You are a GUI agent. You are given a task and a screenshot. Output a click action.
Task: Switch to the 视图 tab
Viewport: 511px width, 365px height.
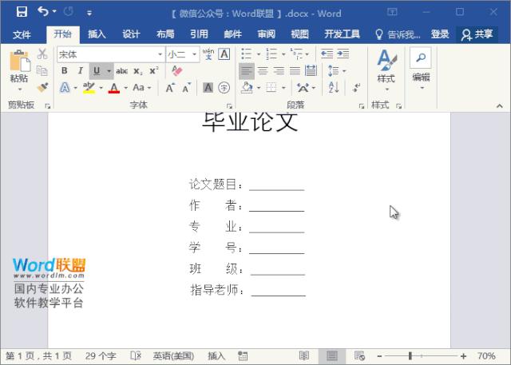[299, 34]
